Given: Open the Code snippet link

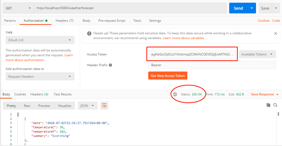Looking at the screenshot, I should tap(276, 21).
